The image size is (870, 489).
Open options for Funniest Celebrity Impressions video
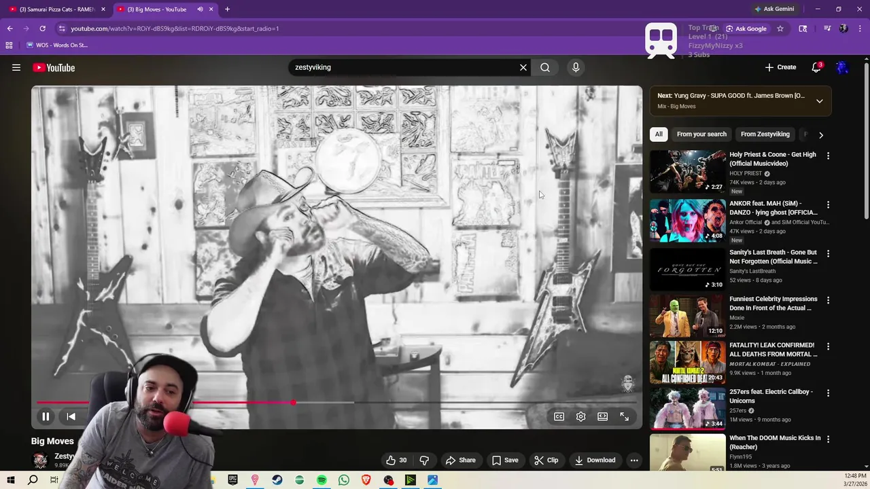[x=828, y=300]
